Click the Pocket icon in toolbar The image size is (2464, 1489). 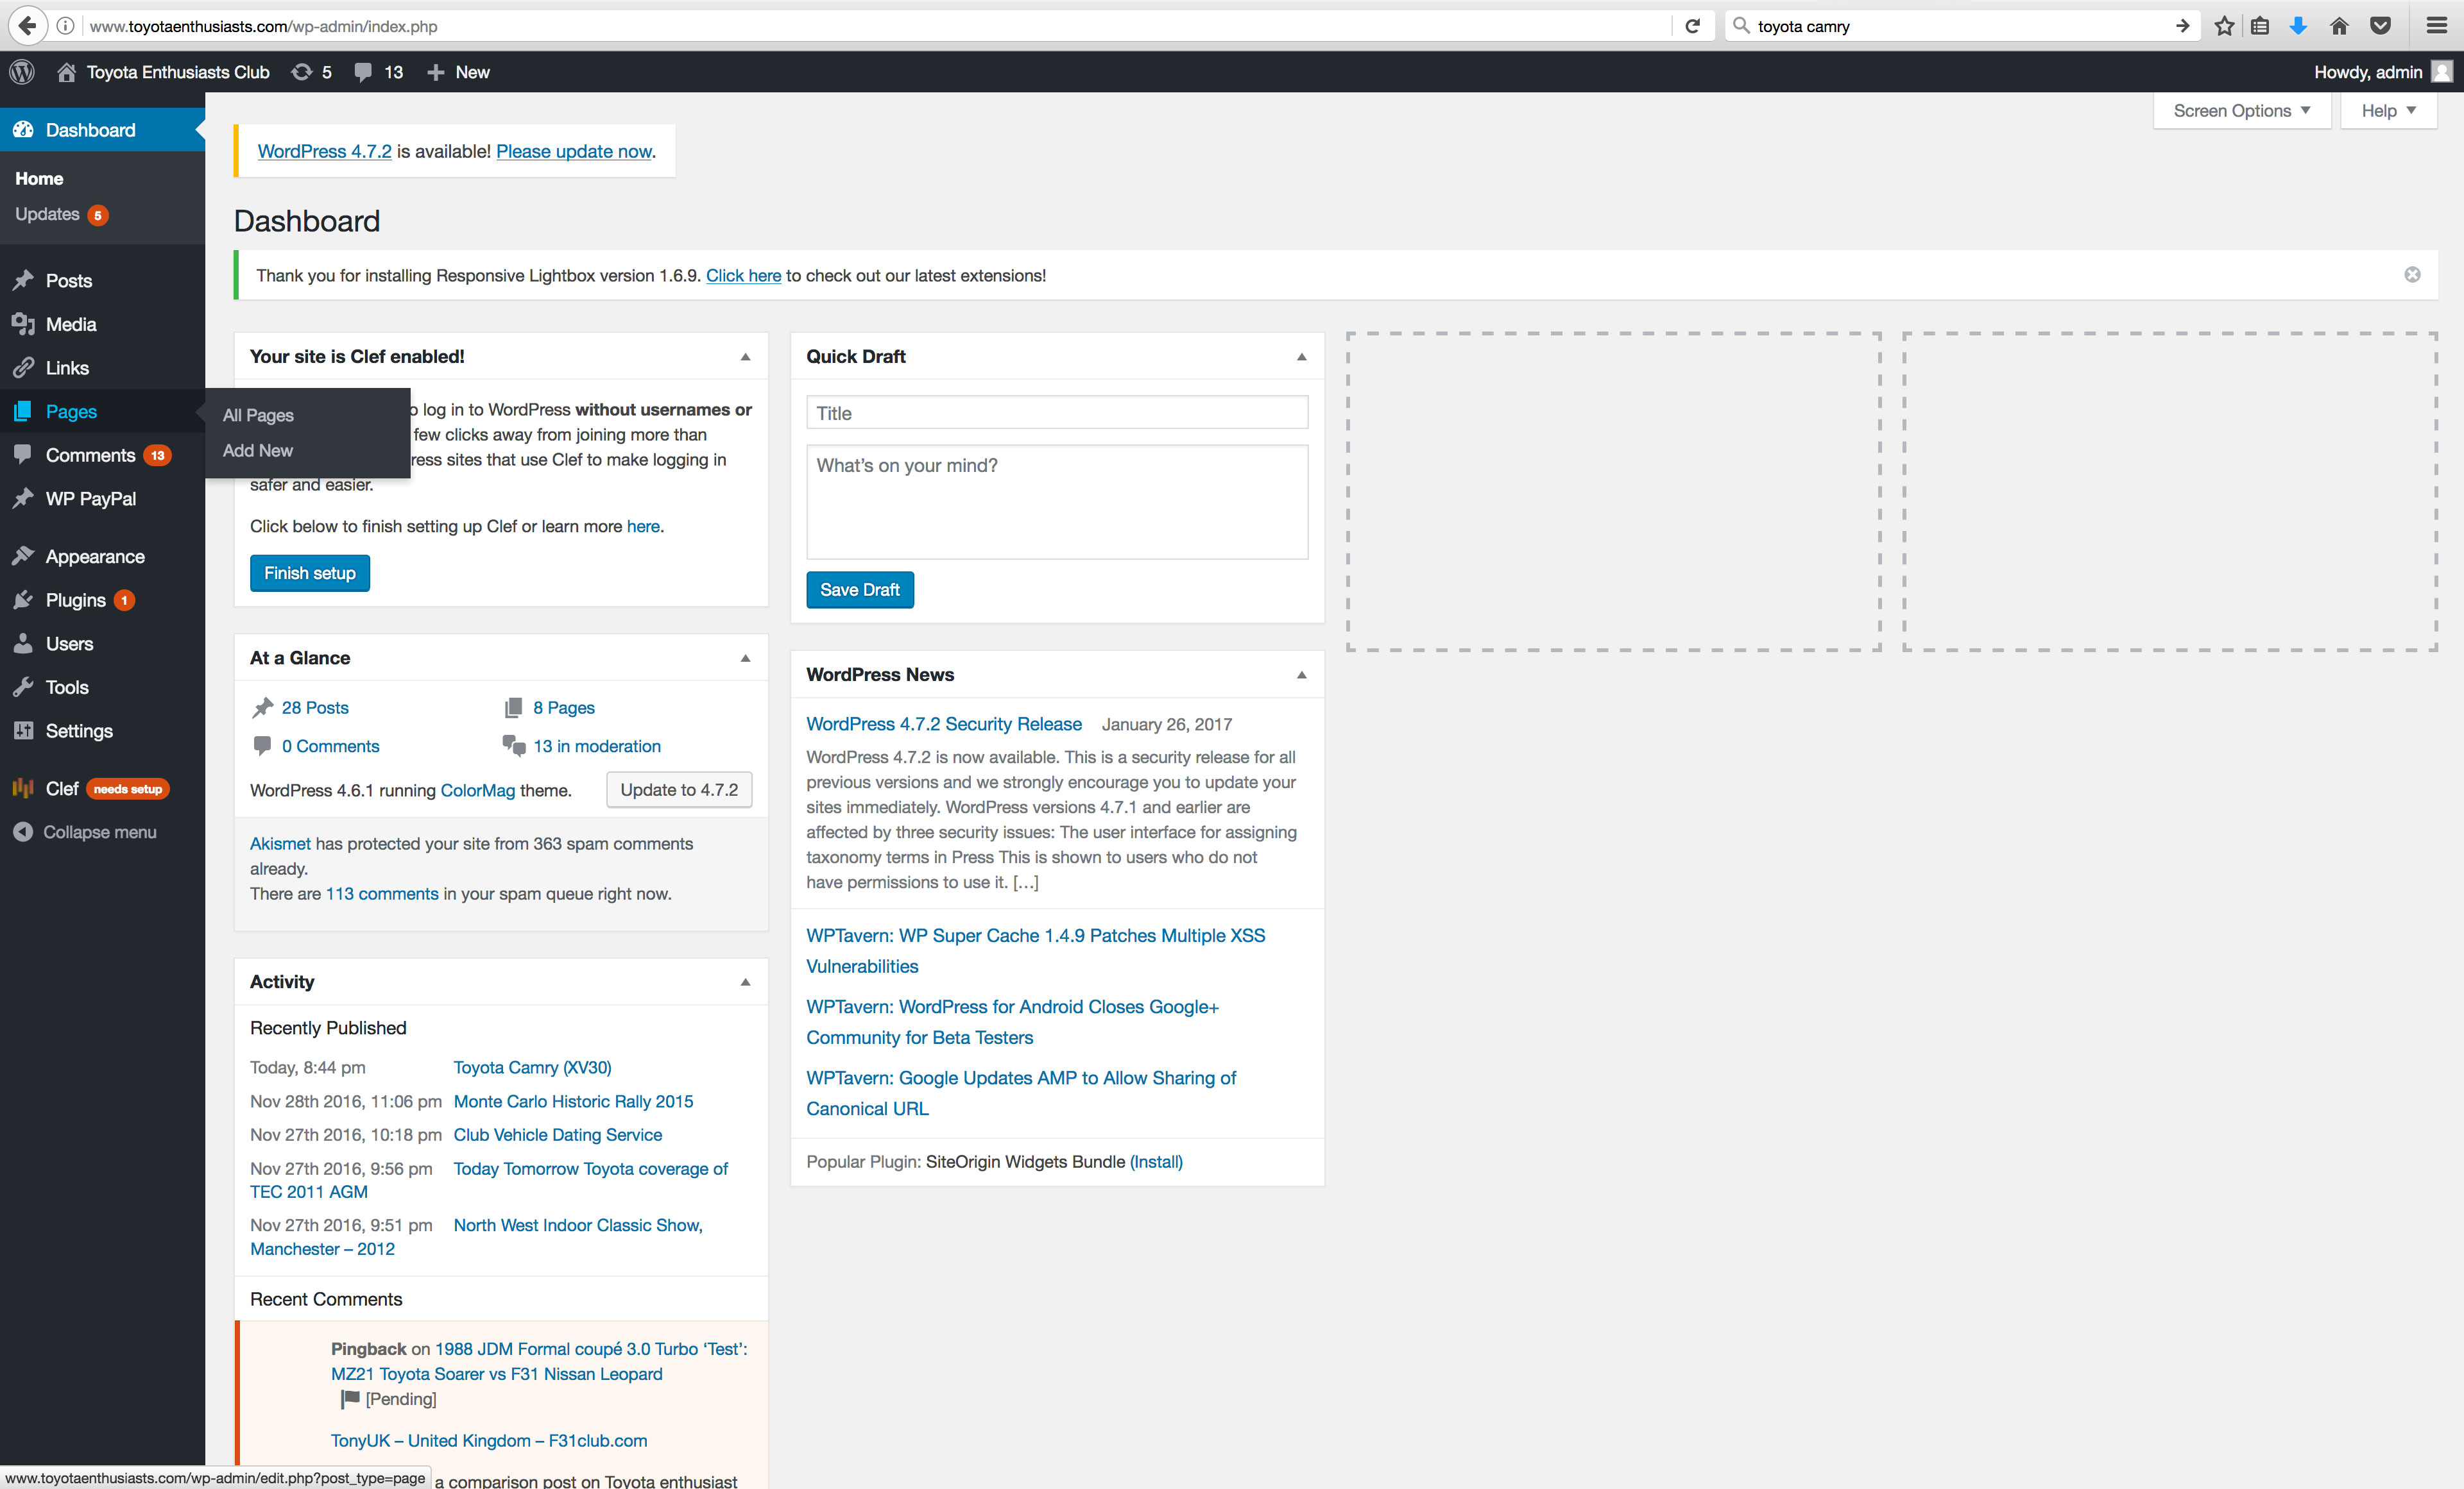(x=2380, y=26)
